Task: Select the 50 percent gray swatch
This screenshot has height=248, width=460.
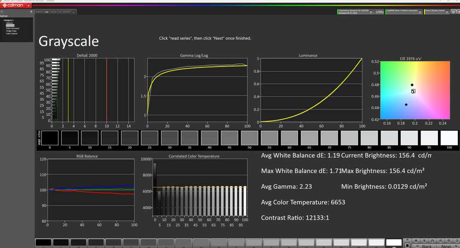Action: click(249, 138)
